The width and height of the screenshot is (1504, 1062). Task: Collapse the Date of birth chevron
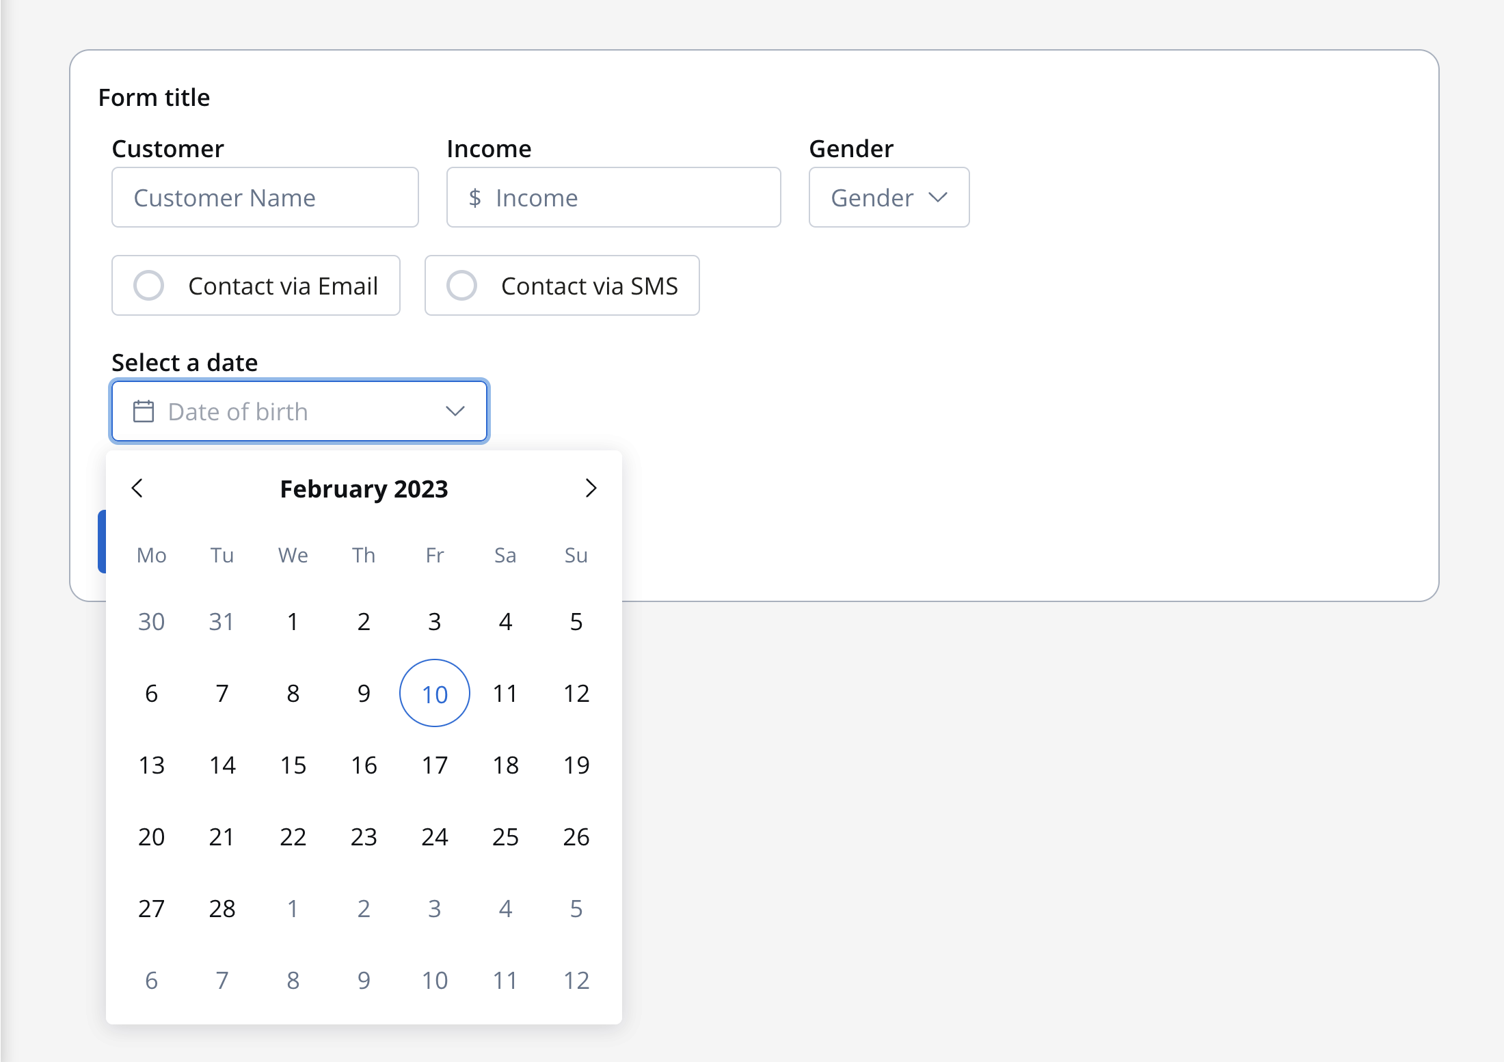tap(455, 411)
